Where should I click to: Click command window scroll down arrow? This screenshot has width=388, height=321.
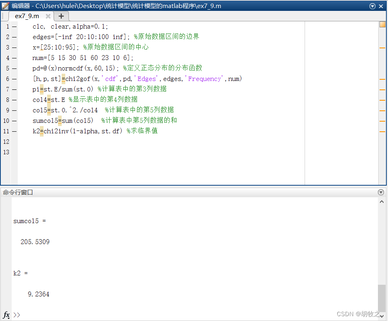[x=382, y=316]
